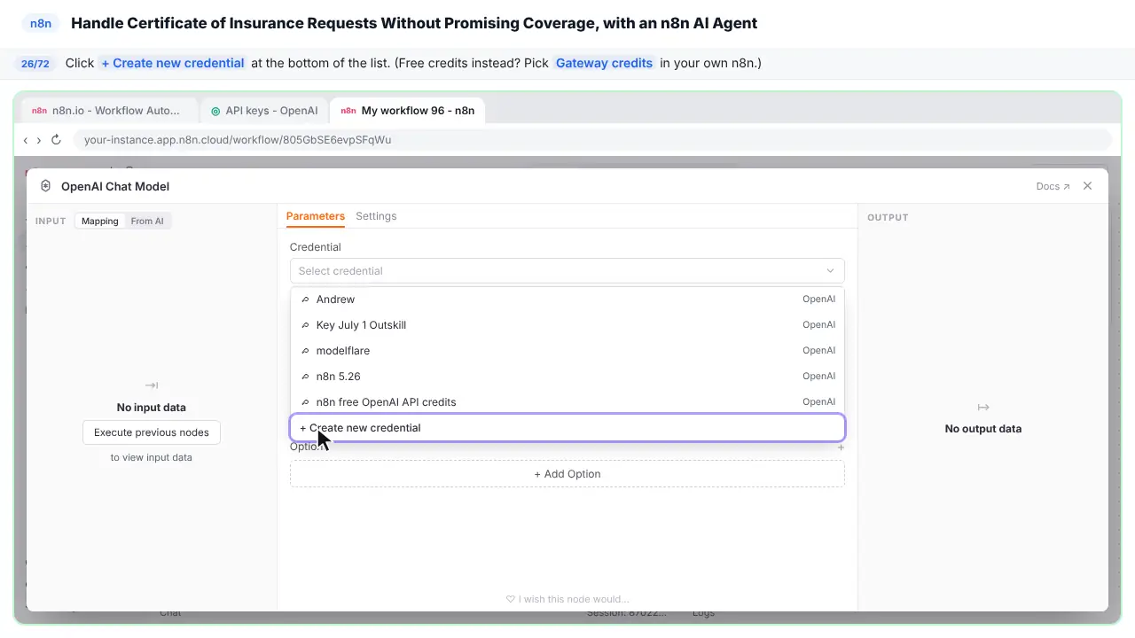Click the plus icon at Options row's right
Screen dimensions: 1135x638
[841, 447]
